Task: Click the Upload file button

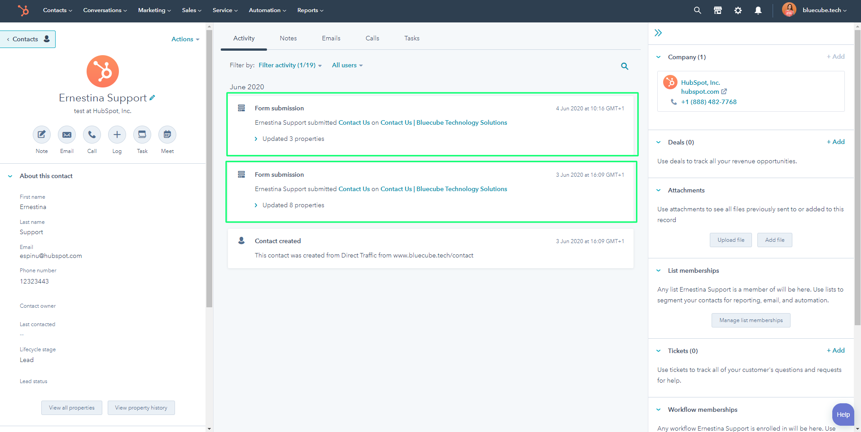Action: (731, 240)
